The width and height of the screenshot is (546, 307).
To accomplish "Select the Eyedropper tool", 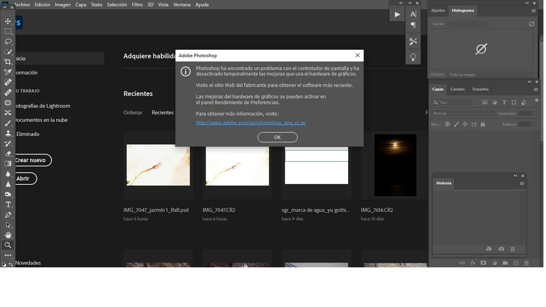I will pyautogui.click(x=8, y=72).
